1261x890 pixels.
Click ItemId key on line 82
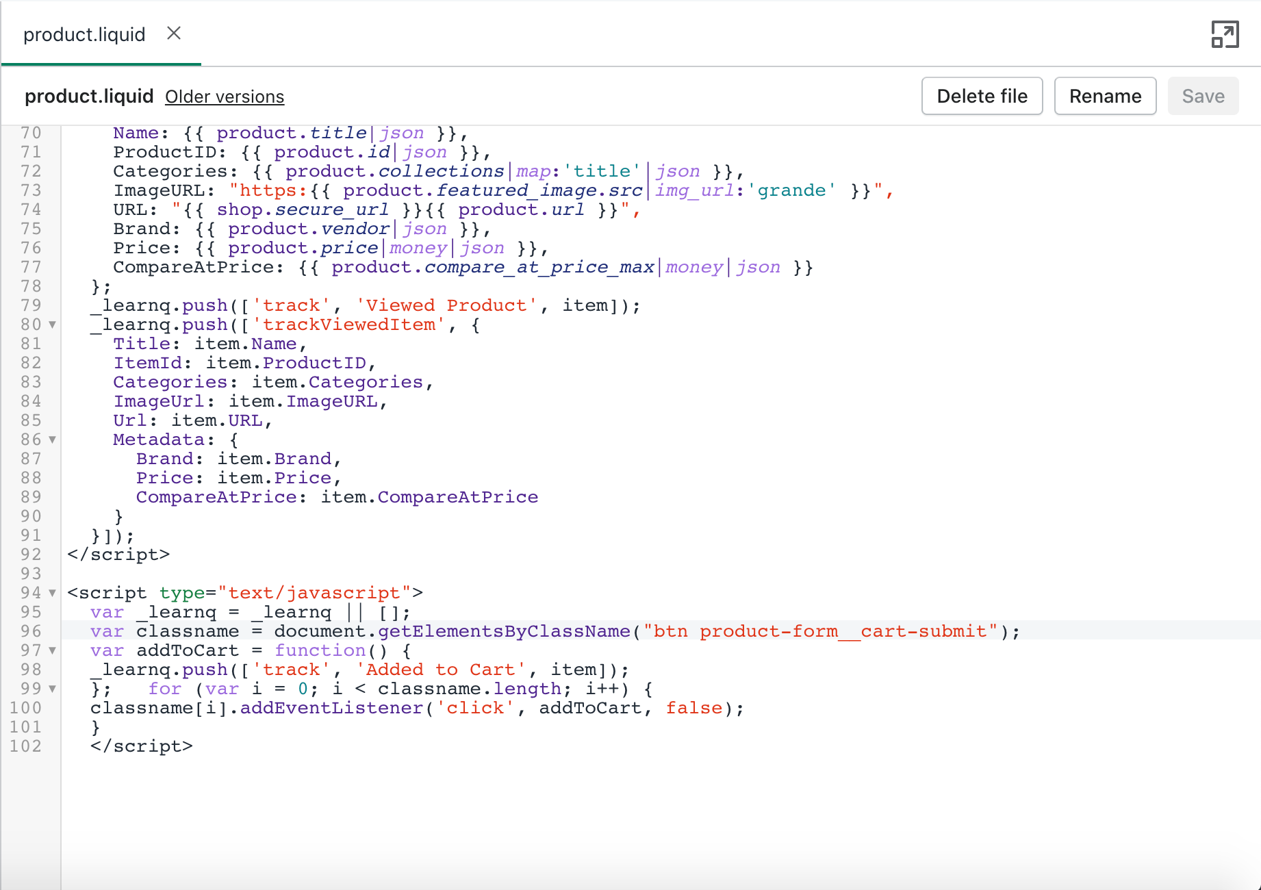point(147,363)
